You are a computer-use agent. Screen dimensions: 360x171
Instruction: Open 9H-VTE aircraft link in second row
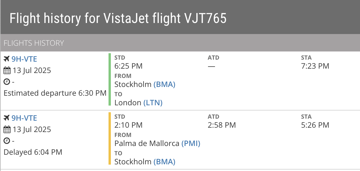(x=24, y=118)
